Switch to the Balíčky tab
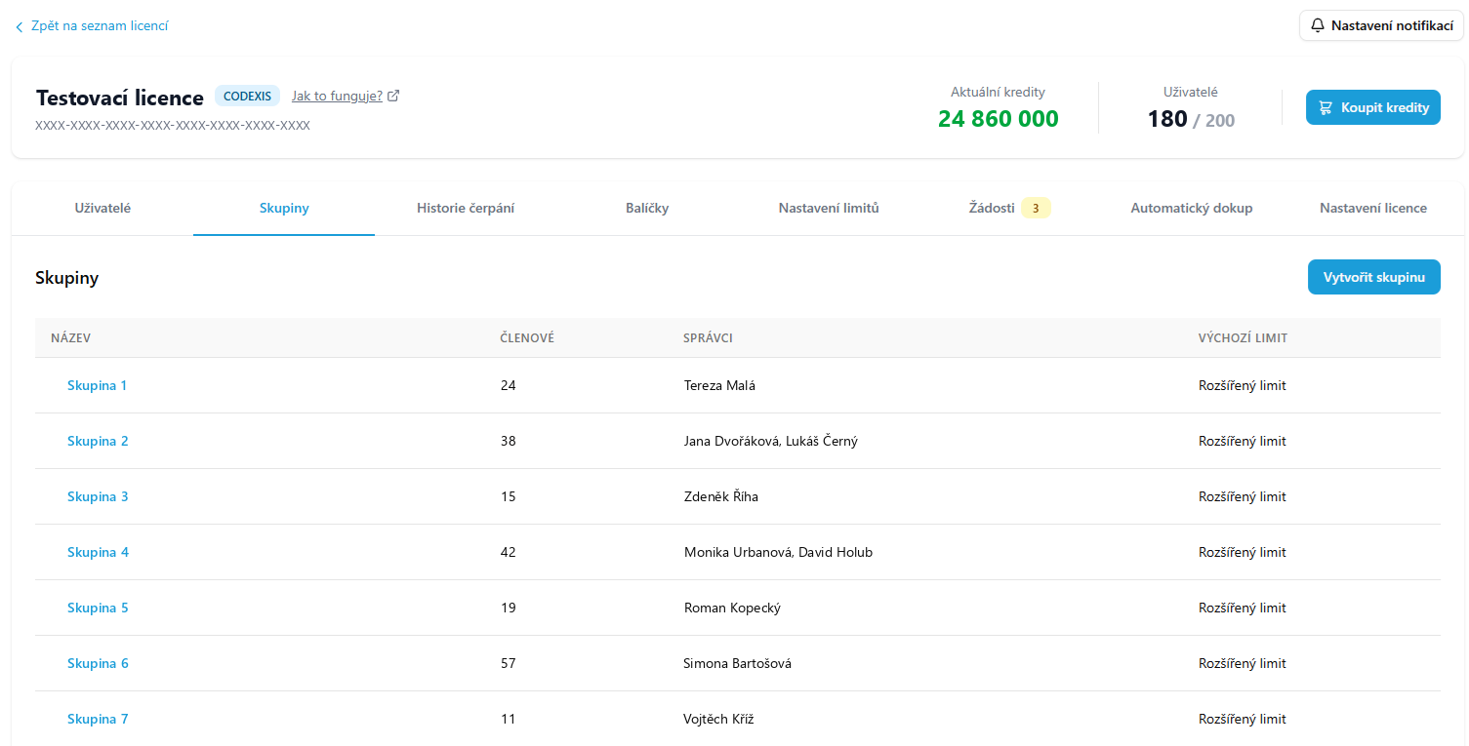Image resolution: width=1469 pixels, height=746 pixels. [x=647, y=208]
